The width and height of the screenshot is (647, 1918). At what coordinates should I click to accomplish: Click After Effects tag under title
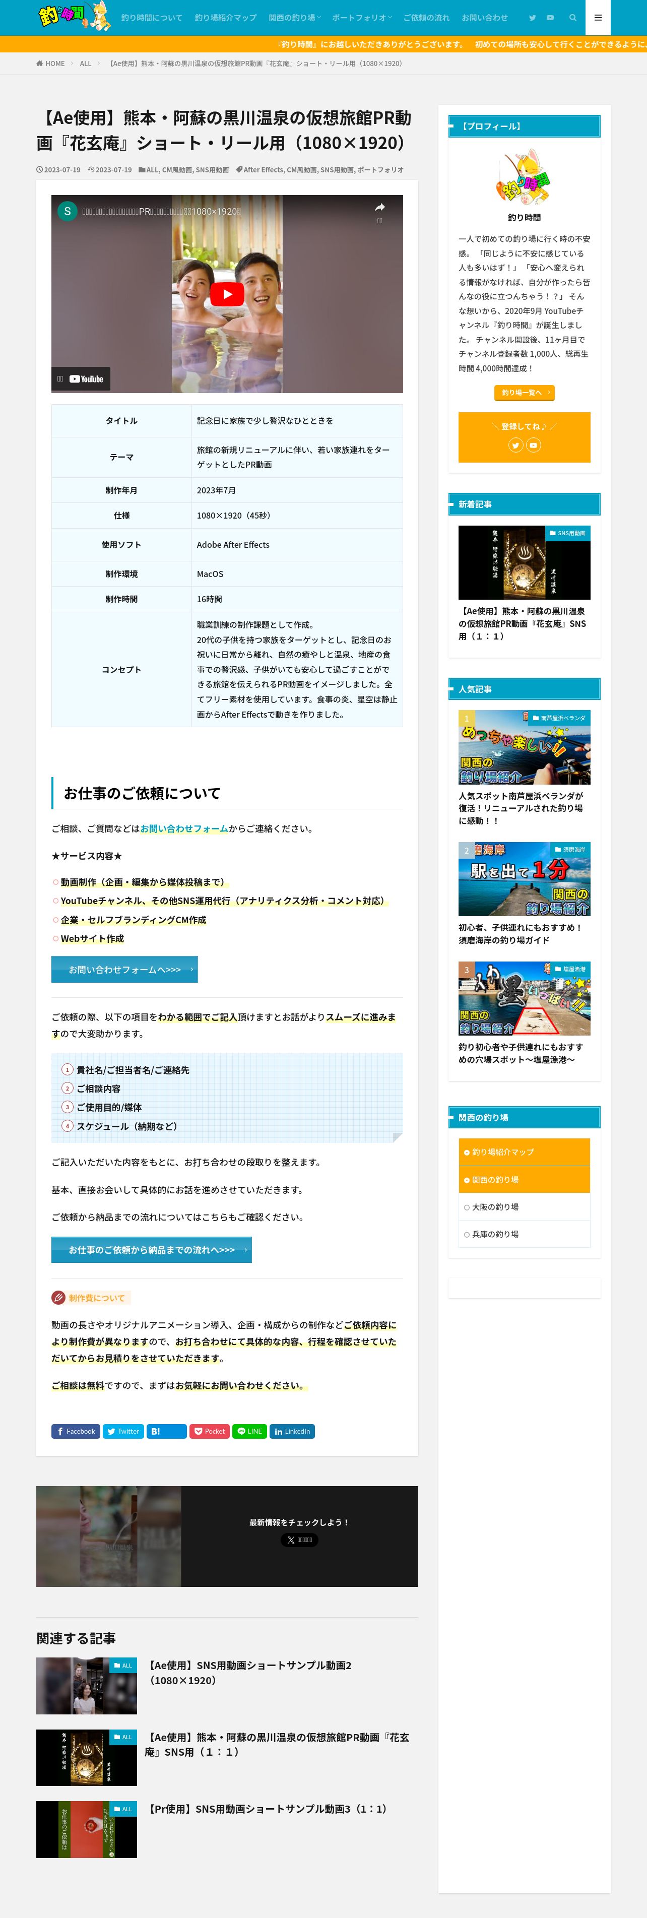[263, 170]
